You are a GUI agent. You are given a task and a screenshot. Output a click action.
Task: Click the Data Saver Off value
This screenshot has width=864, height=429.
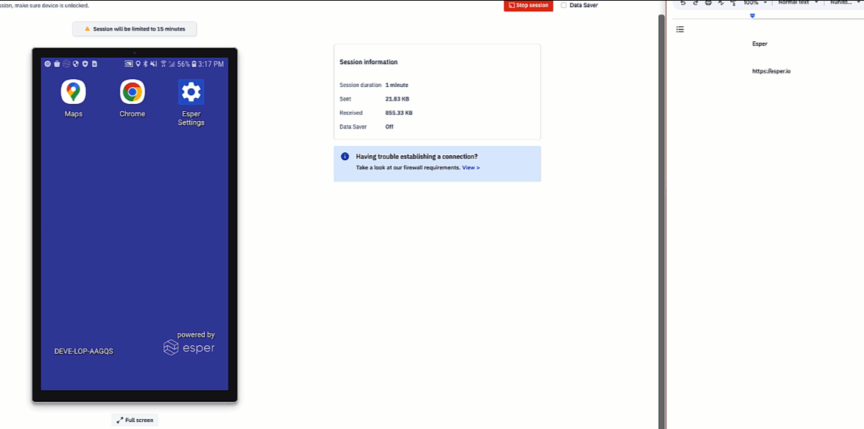(x=390, y=127)
